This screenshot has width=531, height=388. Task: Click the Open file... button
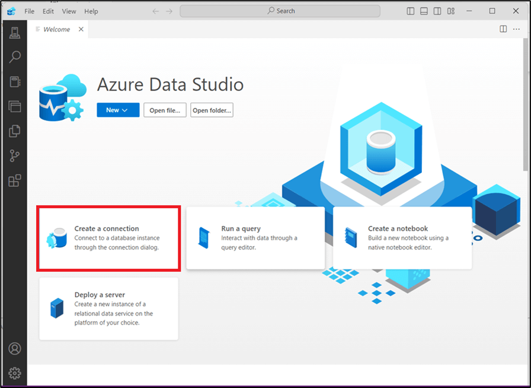(x=165, y=110)
